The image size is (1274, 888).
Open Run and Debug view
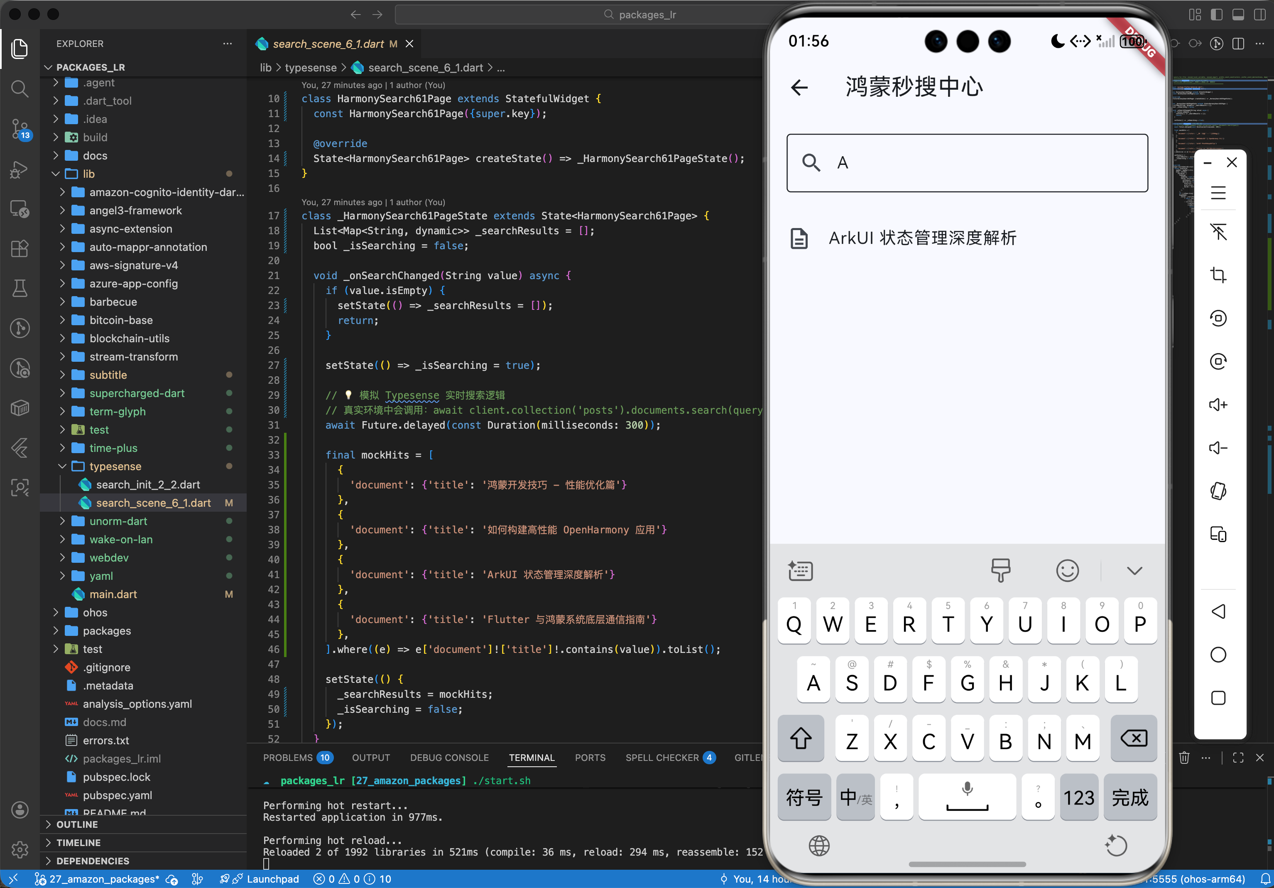pyautogui.click(x=20, y=169)
